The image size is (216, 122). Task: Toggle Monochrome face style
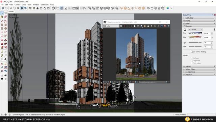click(25, 8)
